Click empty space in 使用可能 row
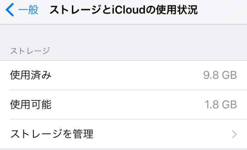The width and height of the screenshot is (247, 150). pyautogui.click(x=126, y=105)
